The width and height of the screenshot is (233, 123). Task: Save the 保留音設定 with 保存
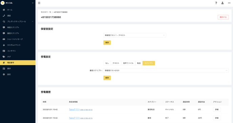click(x=107, y=43)
